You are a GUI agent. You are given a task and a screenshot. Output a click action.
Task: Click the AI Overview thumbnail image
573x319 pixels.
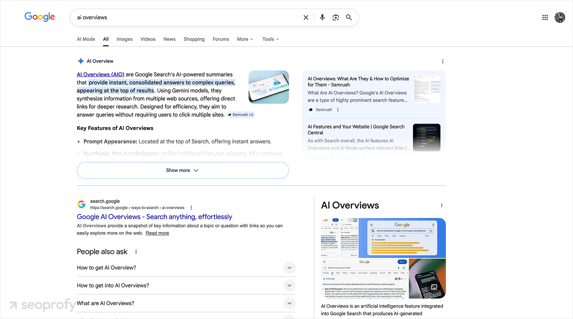click(268, 87)
